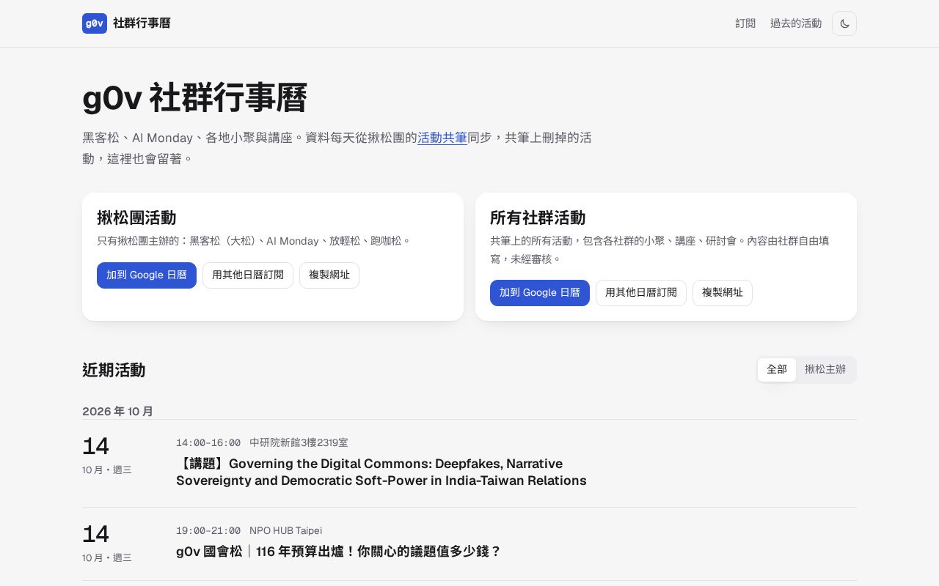Click 用其他日曆訂閱 in the 所有社群活動 card

coord(641,293)
